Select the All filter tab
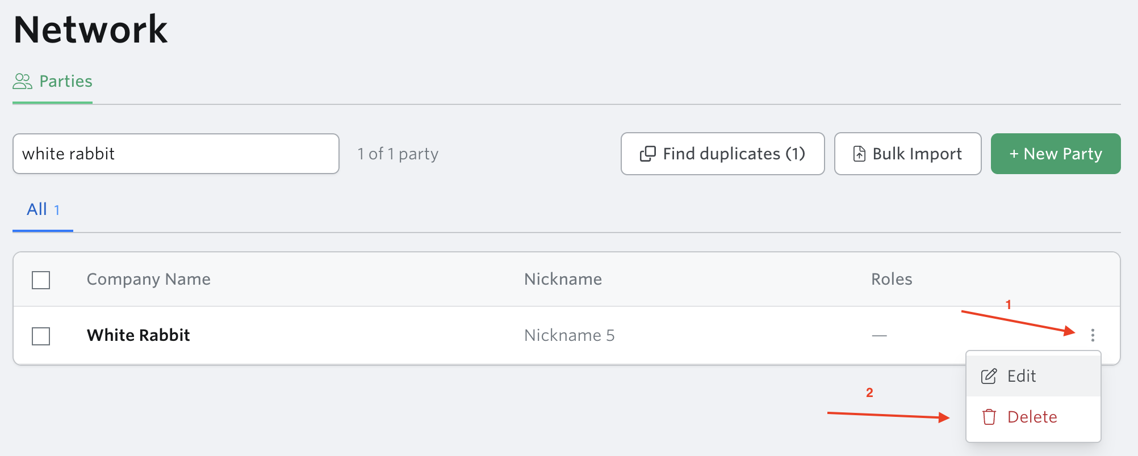This screenshot has height=456, width=1138. (43, 209)
